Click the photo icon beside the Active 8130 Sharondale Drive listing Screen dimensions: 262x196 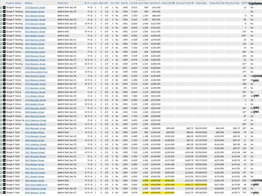coord(4,72)
